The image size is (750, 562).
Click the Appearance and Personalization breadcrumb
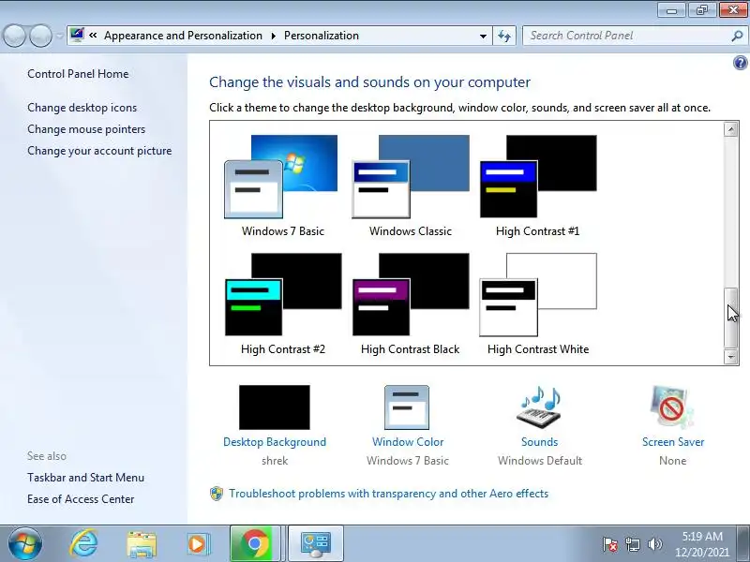tap(183, 36)
